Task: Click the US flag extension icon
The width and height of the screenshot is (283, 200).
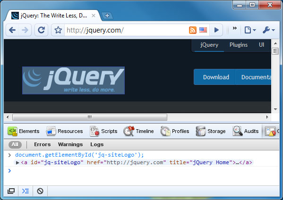Action: pos(203,30)
